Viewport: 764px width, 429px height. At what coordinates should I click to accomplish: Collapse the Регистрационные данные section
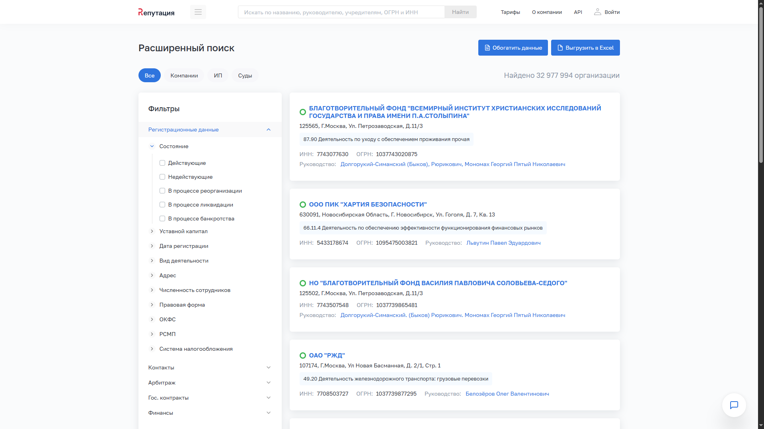tap(269, 129)
